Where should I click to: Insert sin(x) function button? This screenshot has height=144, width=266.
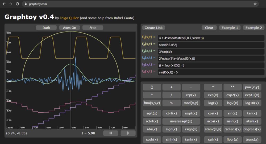[232, 113]
